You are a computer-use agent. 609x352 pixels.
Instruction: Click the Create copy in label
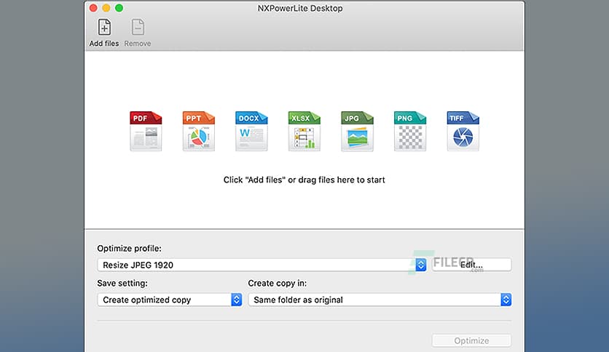click(278, 284)
